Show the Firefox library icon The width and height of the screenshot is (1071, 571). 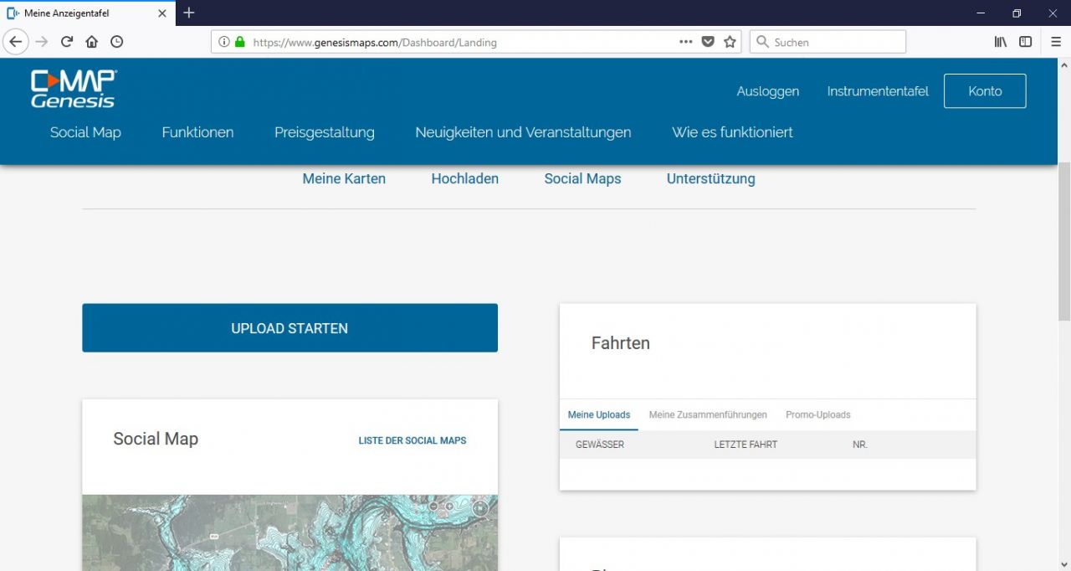point(1000,42)
